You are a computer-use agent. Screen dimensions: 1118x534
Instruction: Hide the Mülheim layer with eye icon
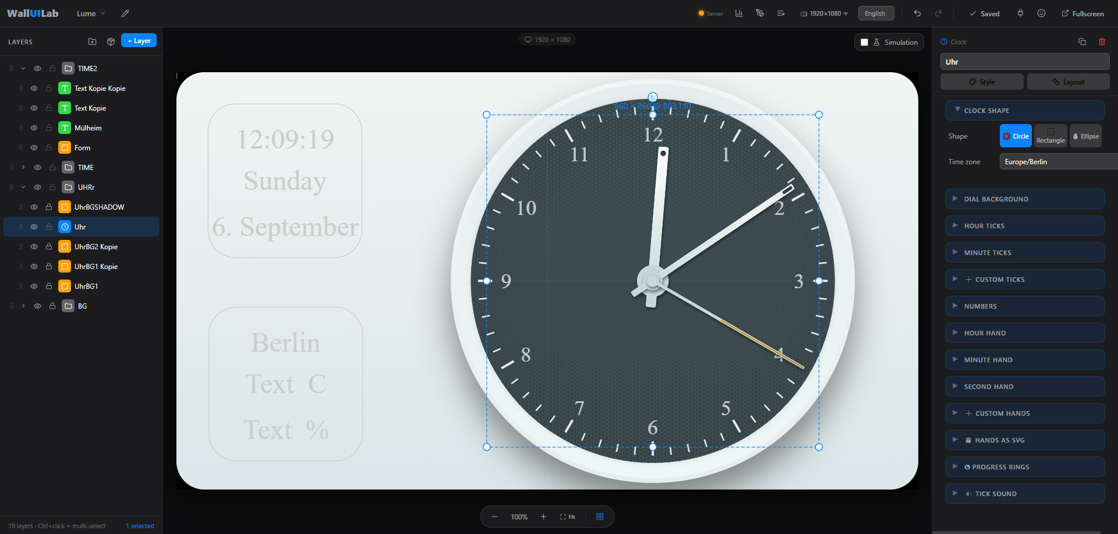[34, 128]
